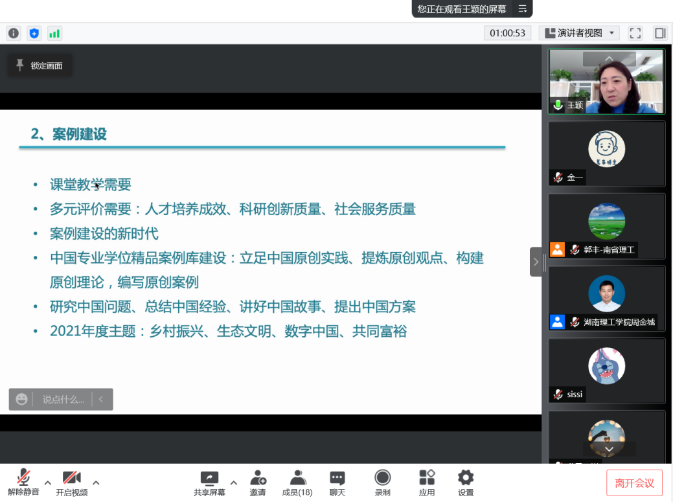Click the red 离开会议 button
673x502 pixels.
[634, 483]
